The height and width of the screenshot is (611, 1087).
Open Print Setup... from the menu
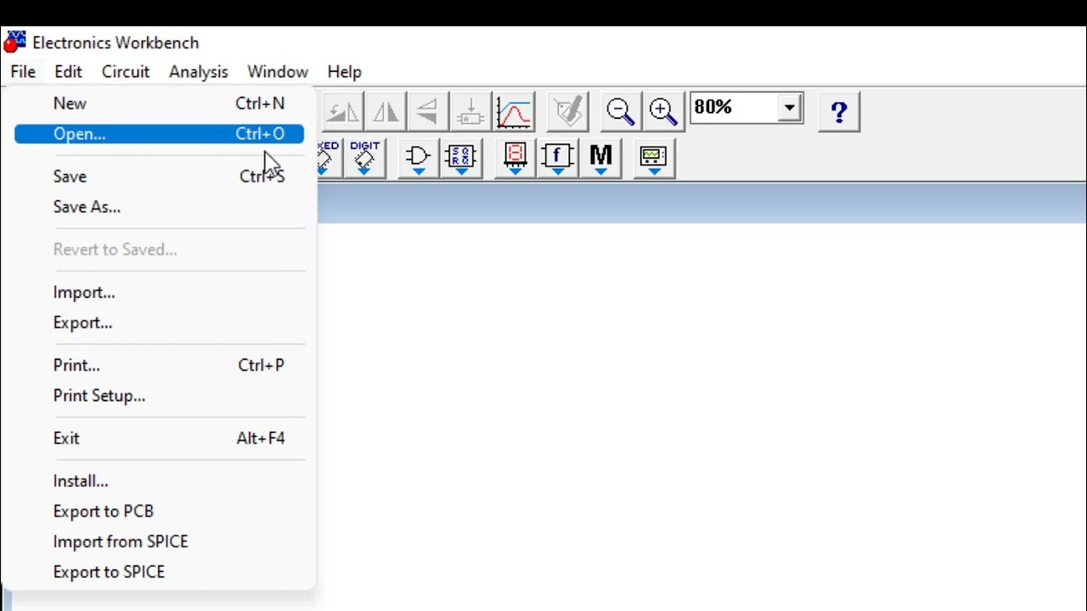point(159,396)
